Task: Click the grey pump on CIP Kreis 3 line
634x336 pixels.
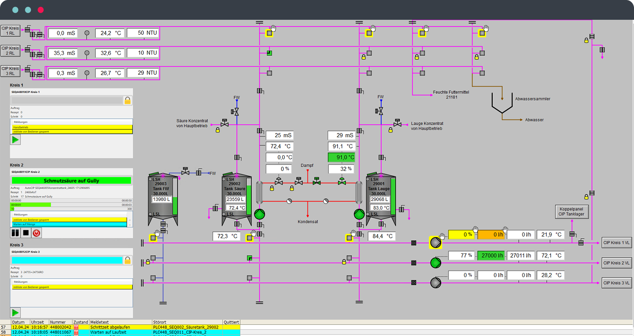Action: pos(435,283)
